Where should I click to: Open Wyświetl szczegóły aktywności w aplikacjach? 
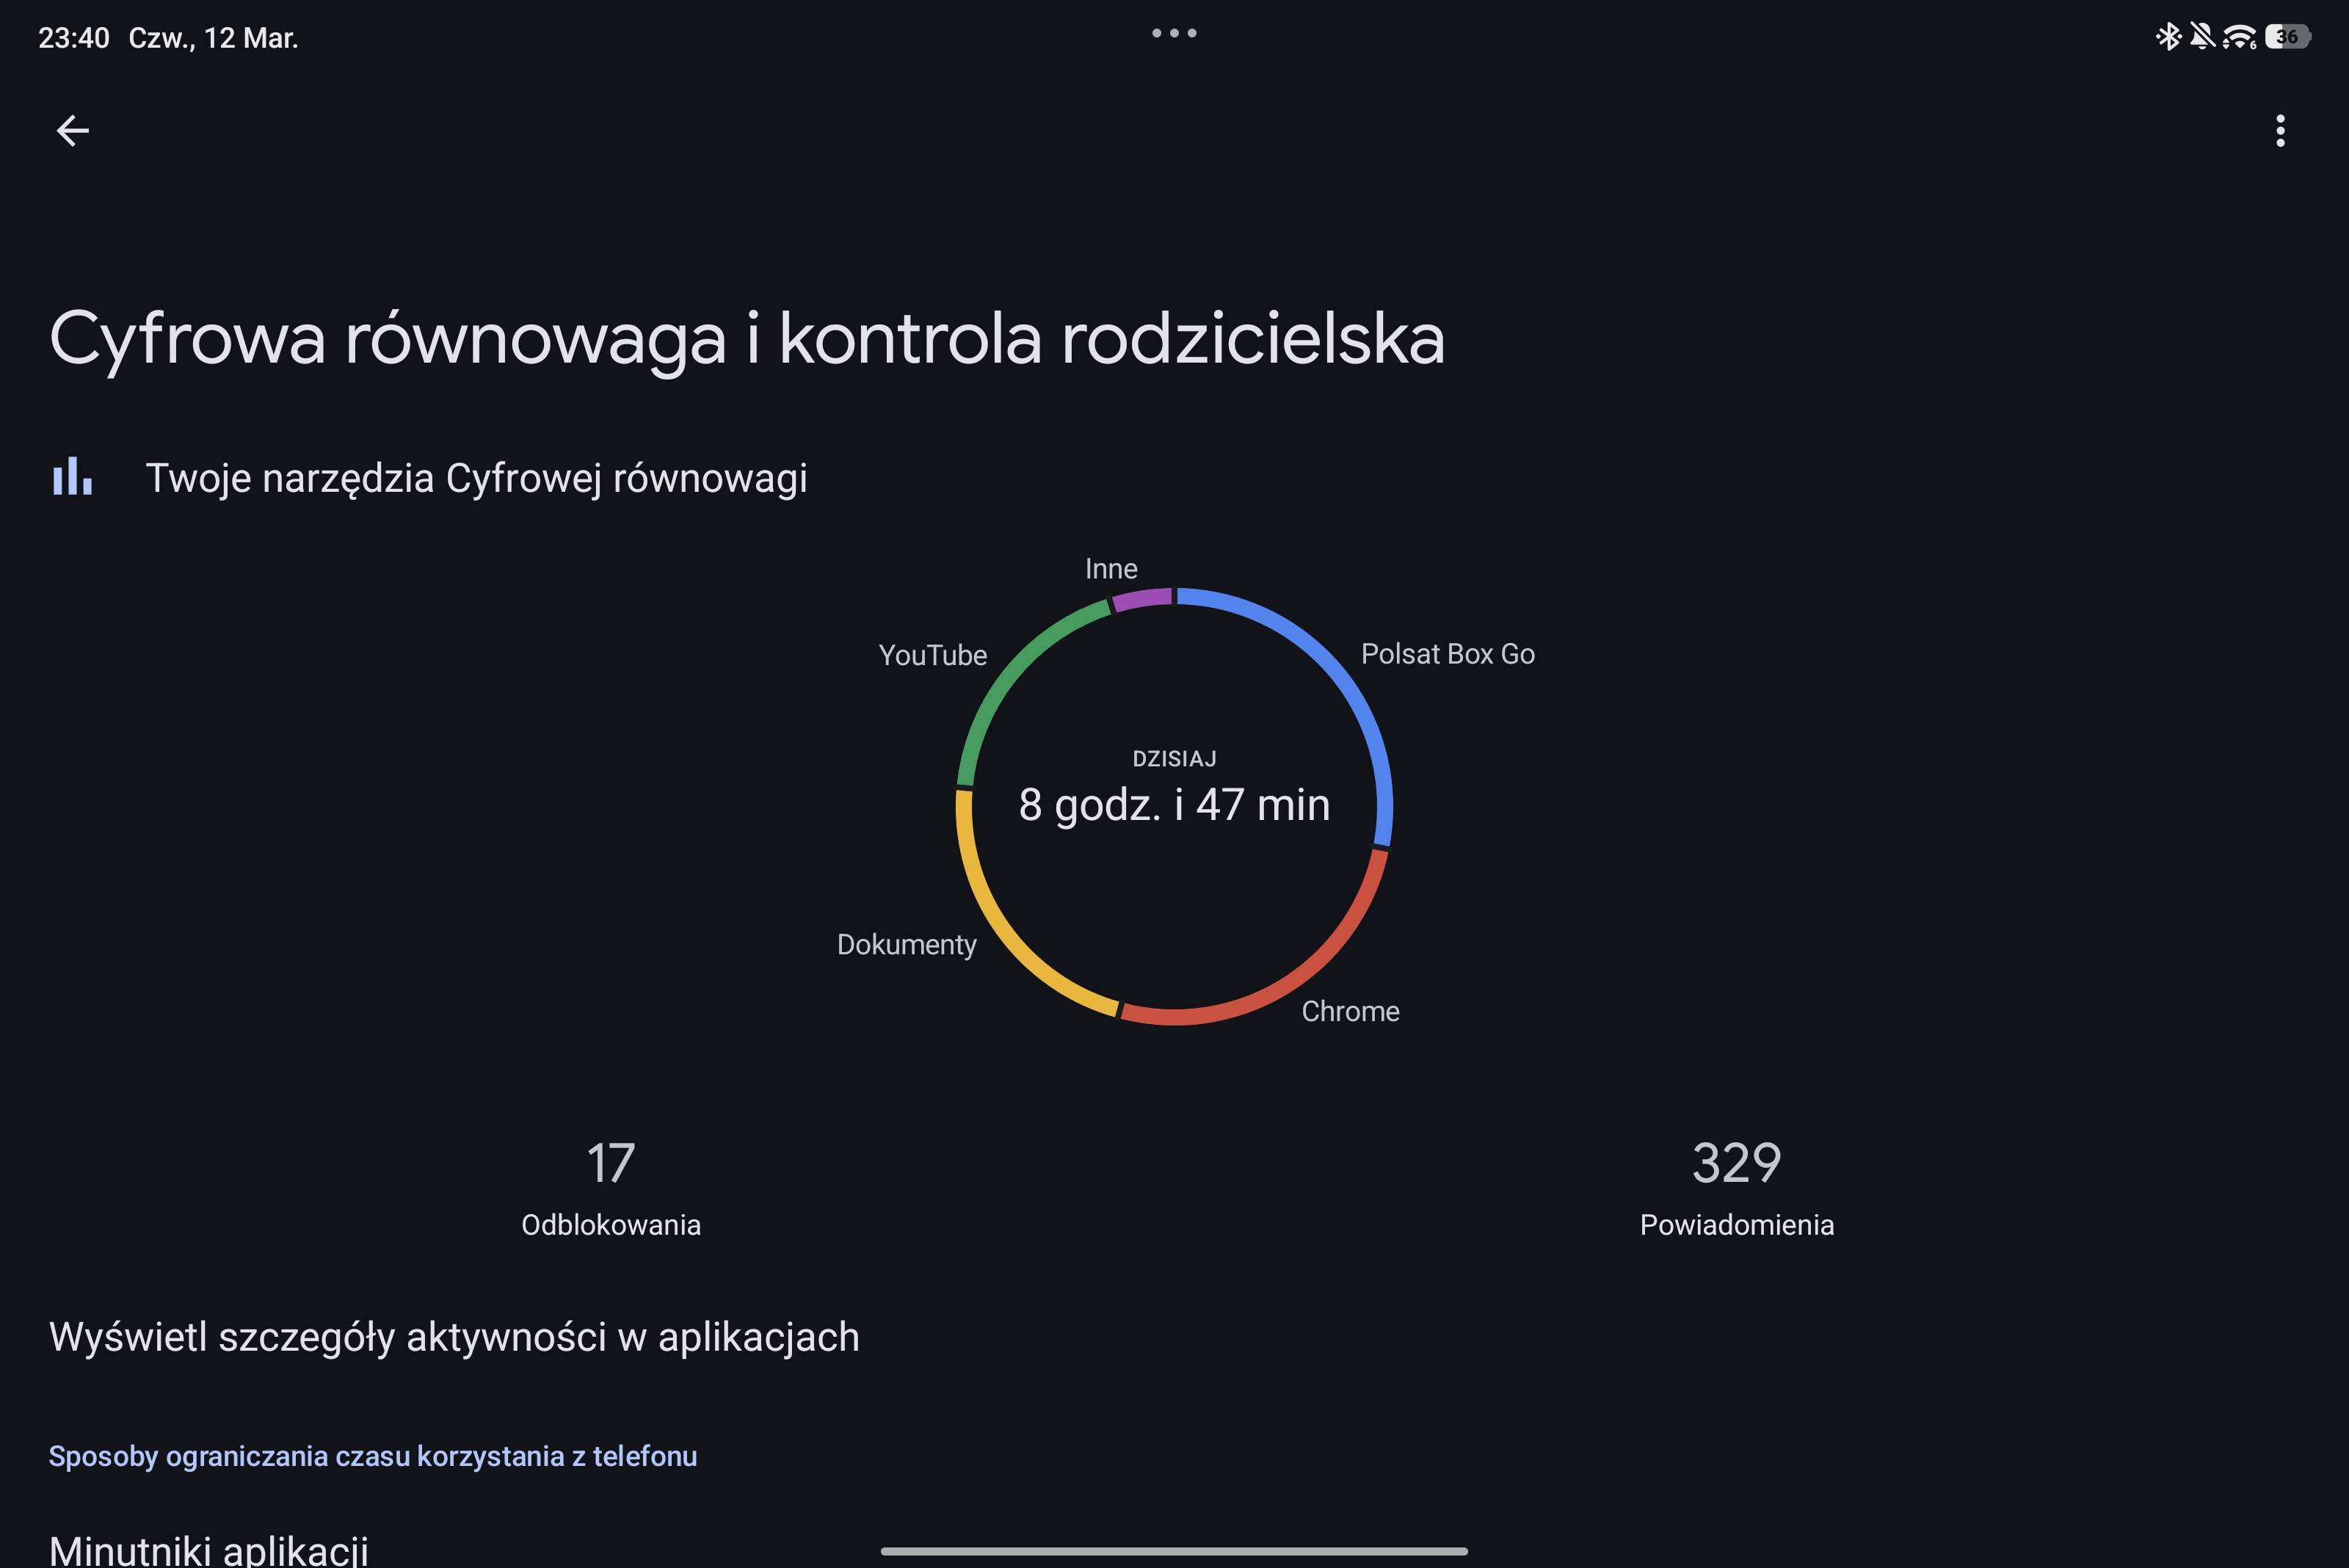pos(454,1337)
